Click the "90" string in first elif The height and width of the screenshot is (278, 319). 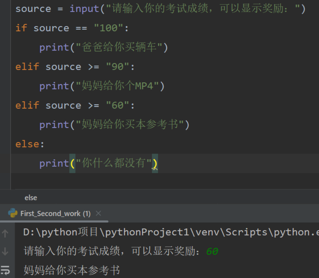[x=118, y=67]
